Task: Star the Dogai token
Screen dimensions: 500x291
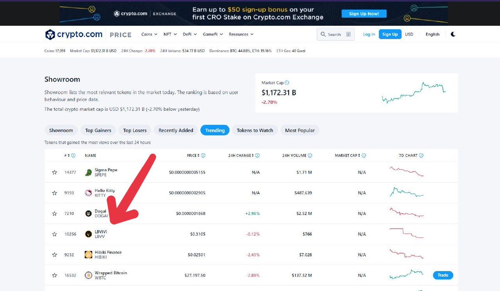Action: 55,214
